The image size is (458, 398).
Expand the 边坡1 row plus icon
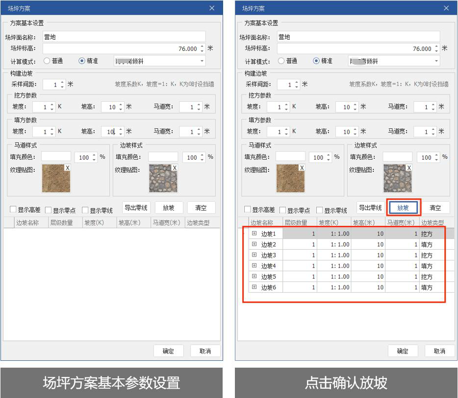click(x=254, y=234)
